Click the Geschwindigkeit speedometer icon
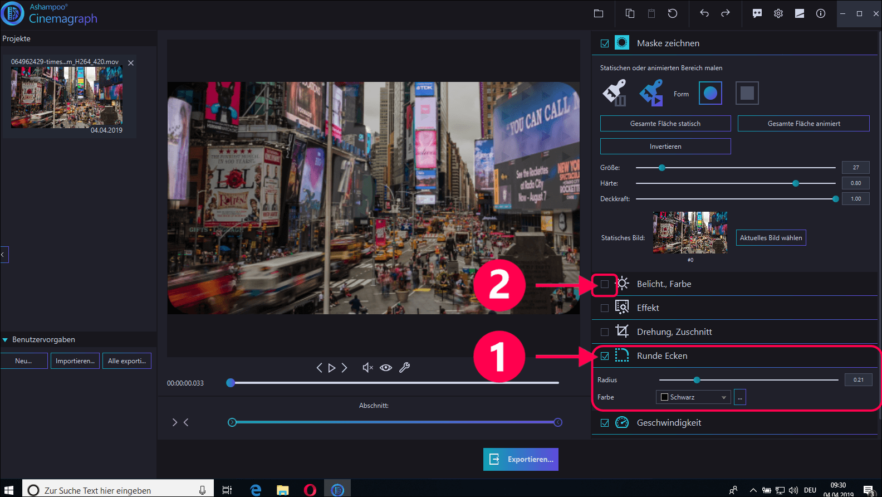This screenshot has width=882, height=497. [622, 422]
